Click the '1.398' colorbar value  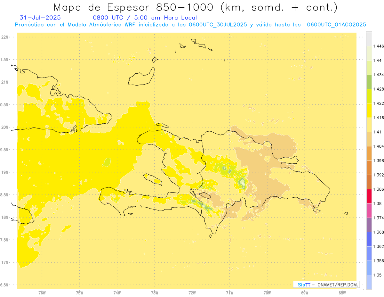click(x=379, y=161)
